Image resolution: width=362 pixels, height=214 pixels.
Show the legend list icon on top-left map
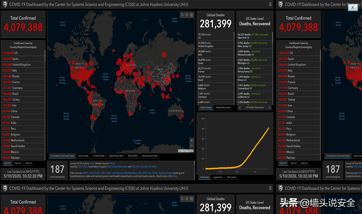[x=187, y=15]
